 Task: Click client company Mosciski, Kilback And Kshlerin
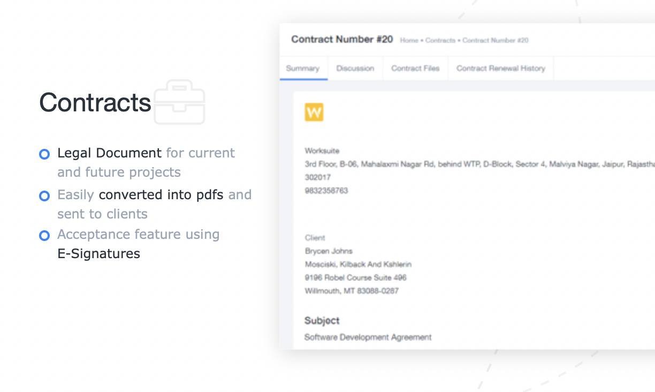[x=358, y=265]
